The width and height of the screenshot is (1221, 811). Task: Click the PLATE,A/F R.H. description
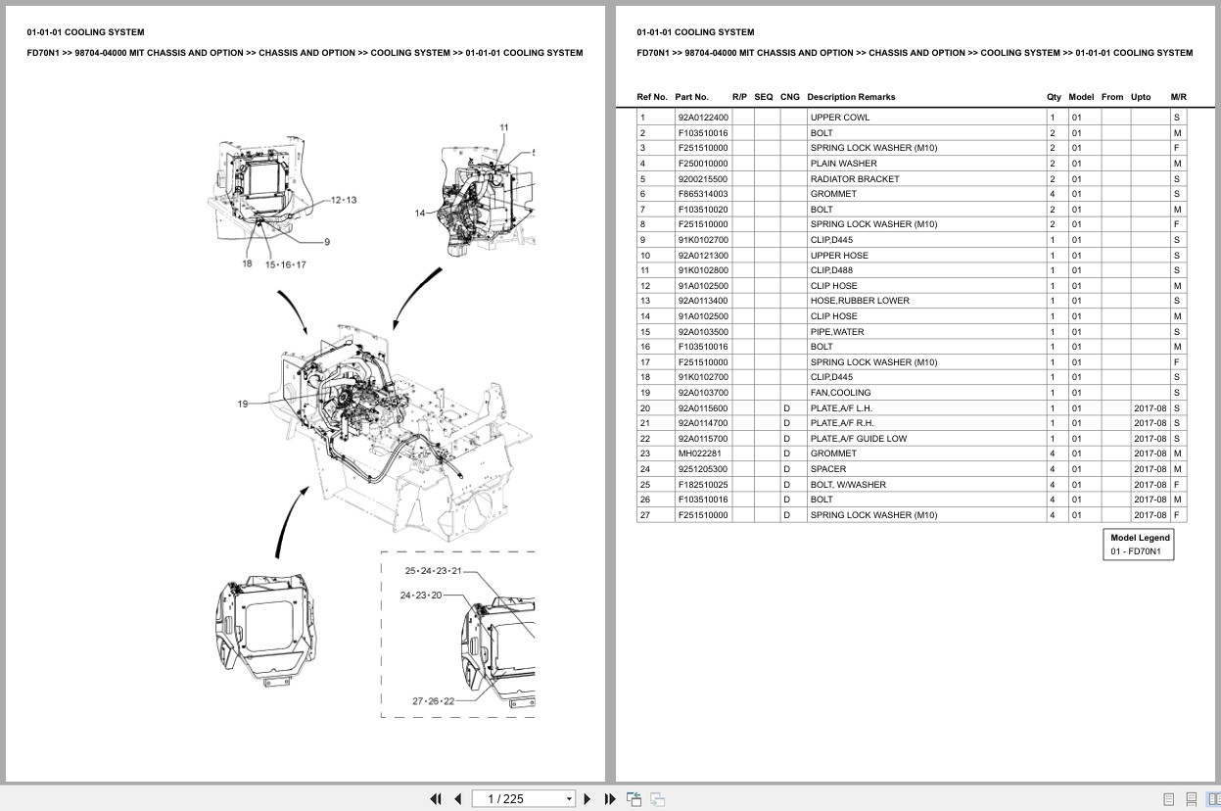pos(842,423)
